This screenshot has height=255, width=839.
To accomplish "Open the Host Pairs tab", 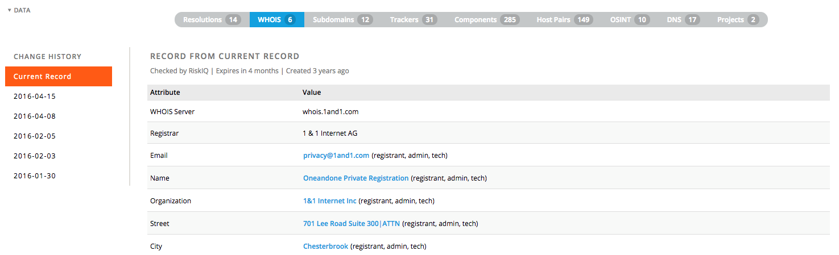I will 564,20.
